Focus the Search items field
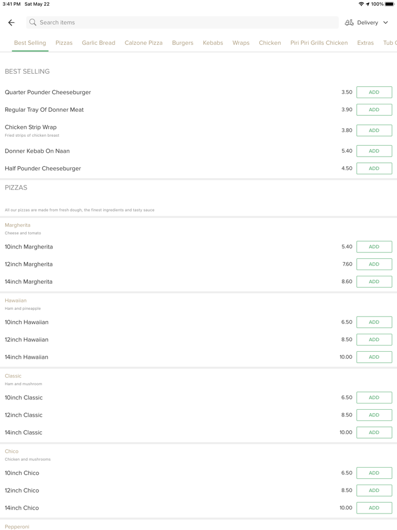Viewport: 397px width, 530px height. [x=181, y=23]
